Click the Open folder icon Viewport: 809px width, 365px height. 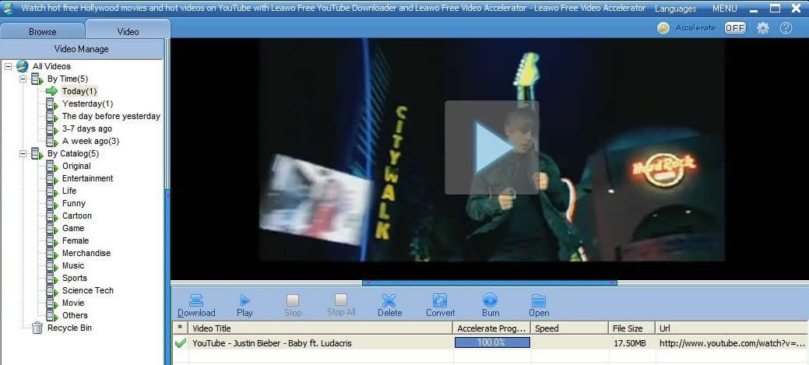(x=539, y=300)
